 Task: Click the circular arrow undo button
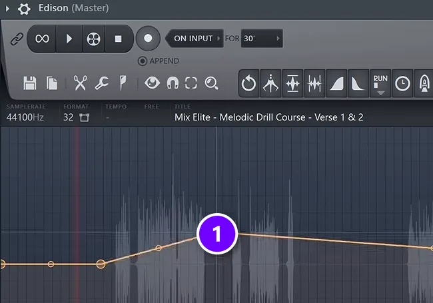248,84
